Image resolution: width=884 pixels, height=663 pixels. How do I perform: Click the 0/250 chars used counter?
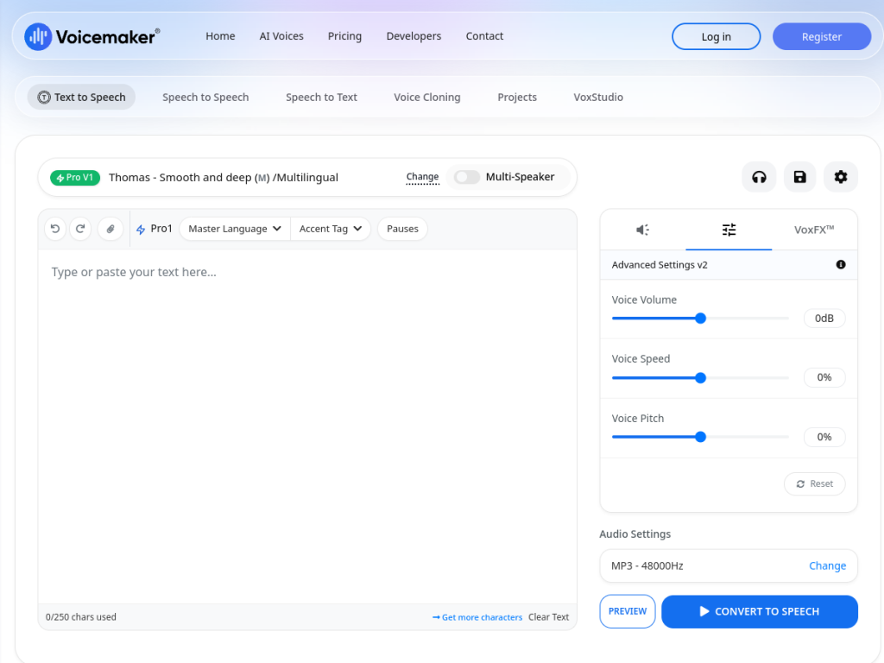tap(80, 616)
